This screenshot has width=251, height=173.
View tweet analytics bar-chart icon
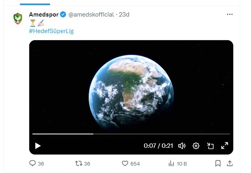[x=172, y=164]
